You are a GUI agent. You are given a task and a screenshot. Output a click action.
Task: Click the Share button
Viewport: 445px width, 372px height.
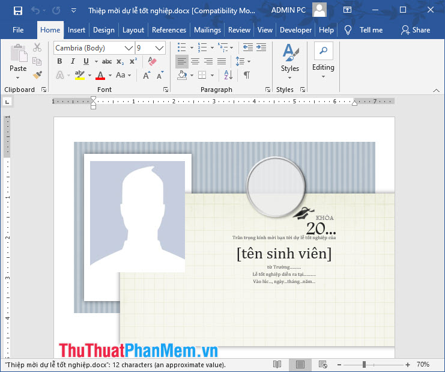pos(416,30)
